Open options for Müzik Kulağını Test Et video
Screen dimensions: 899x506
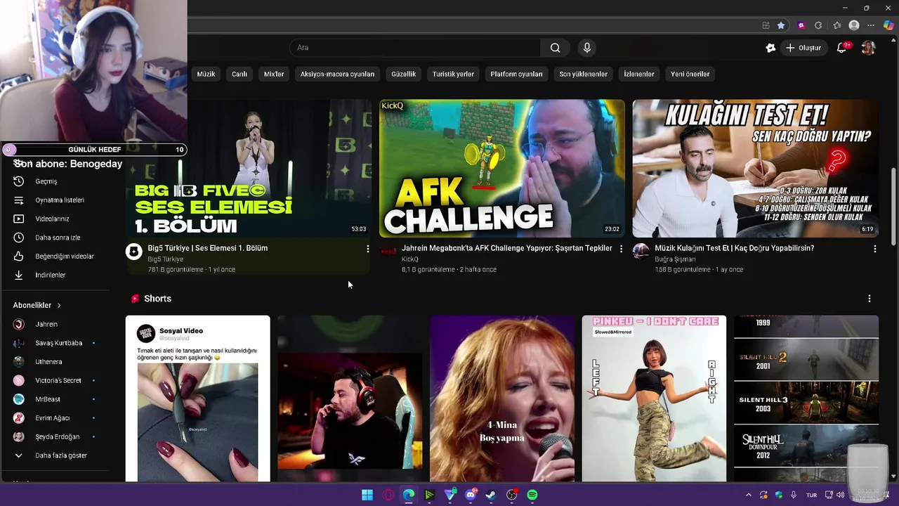[x=874, y=249]
